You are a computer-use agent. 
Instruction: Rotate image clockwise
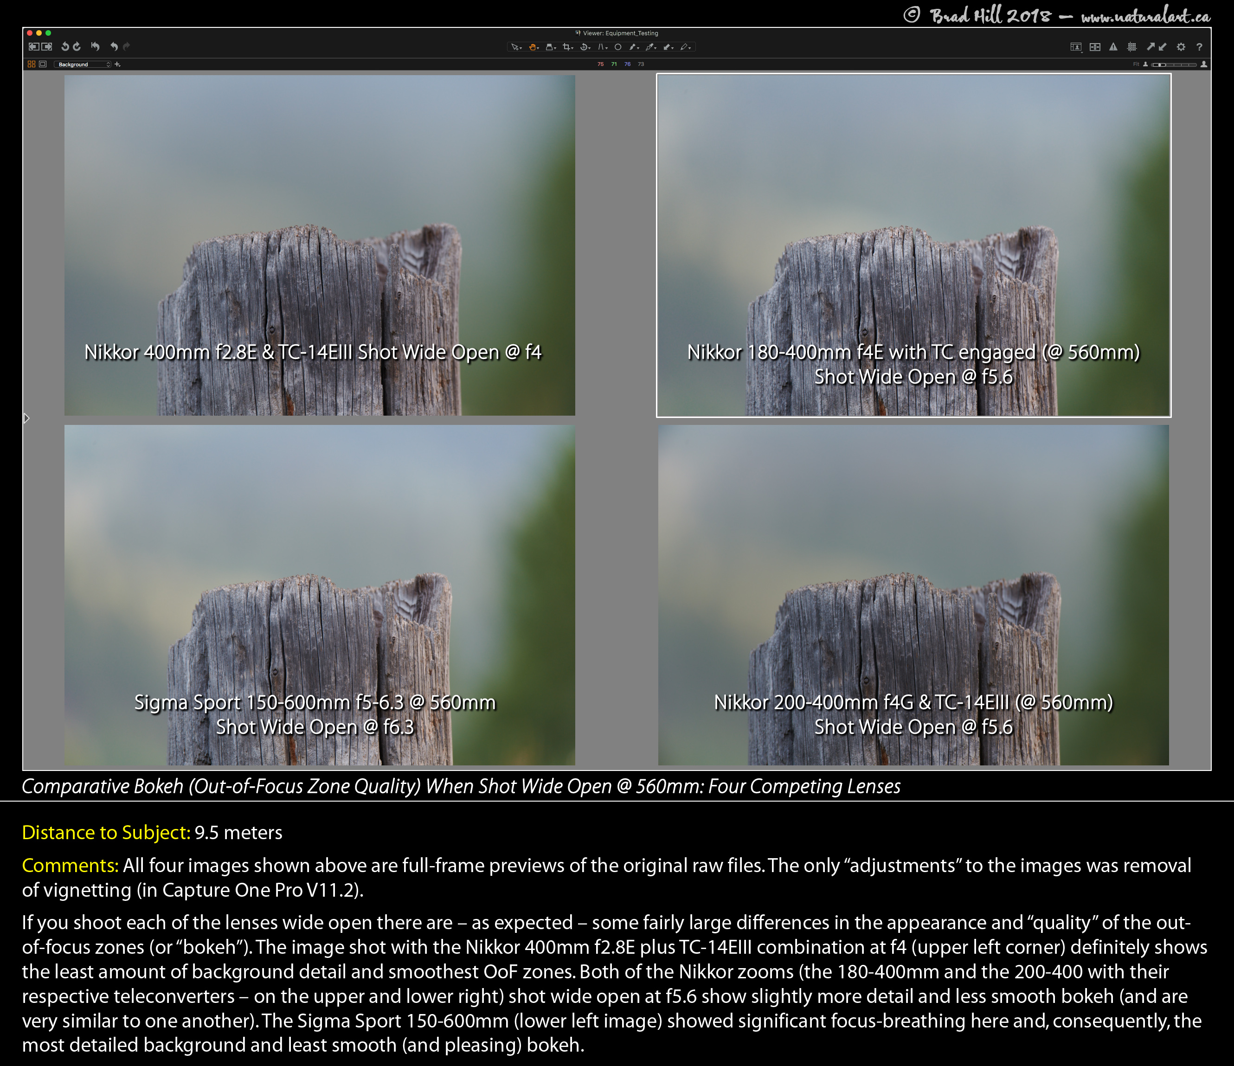[77, 46]
